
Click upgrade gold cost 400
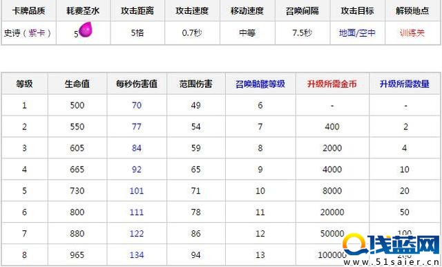pos(332,127)
